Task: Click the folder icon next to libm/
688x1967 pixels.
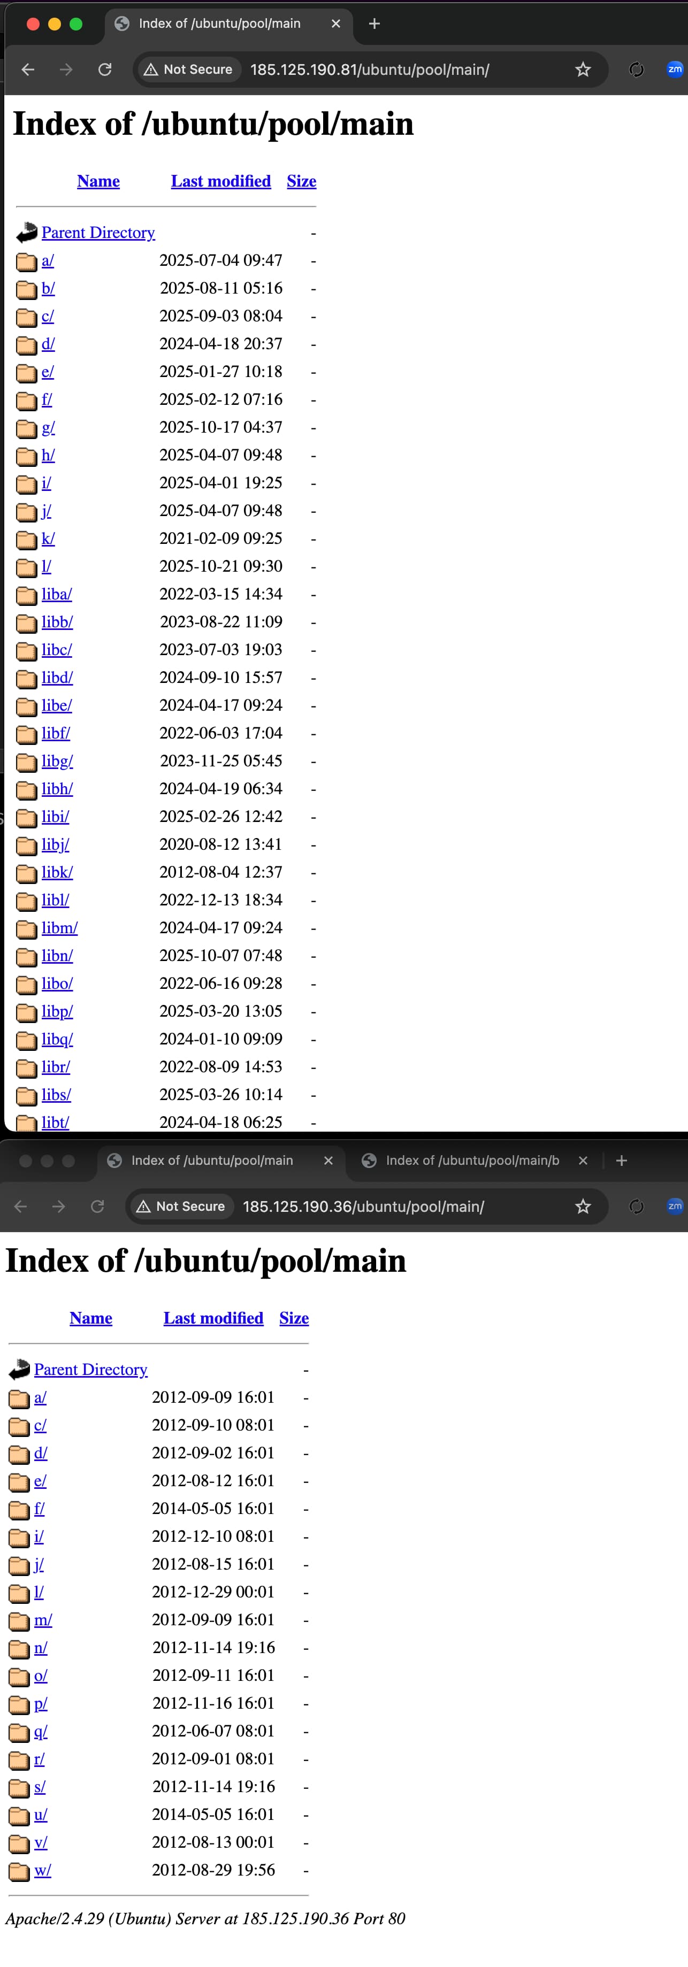Action: pos(27,928)
